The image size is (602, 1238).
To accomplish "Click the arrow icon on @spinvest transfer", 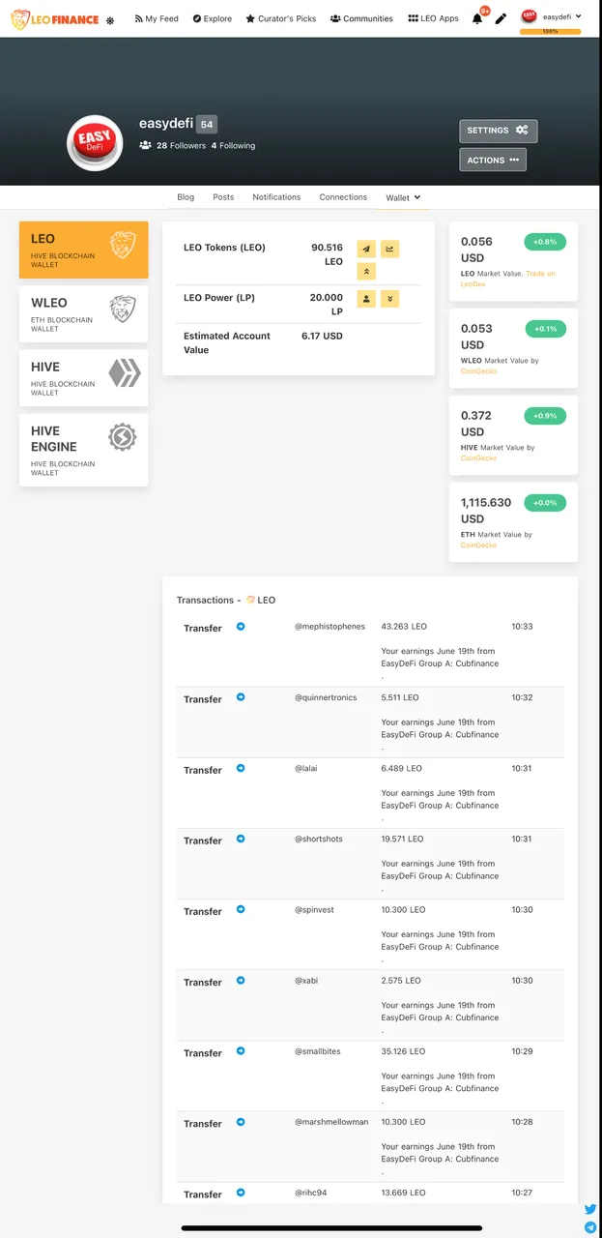I will (x=241, y=909).
